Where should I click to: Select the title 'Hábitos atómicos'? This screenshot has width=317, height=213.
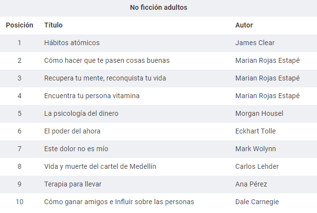click(x=72, y=43)
